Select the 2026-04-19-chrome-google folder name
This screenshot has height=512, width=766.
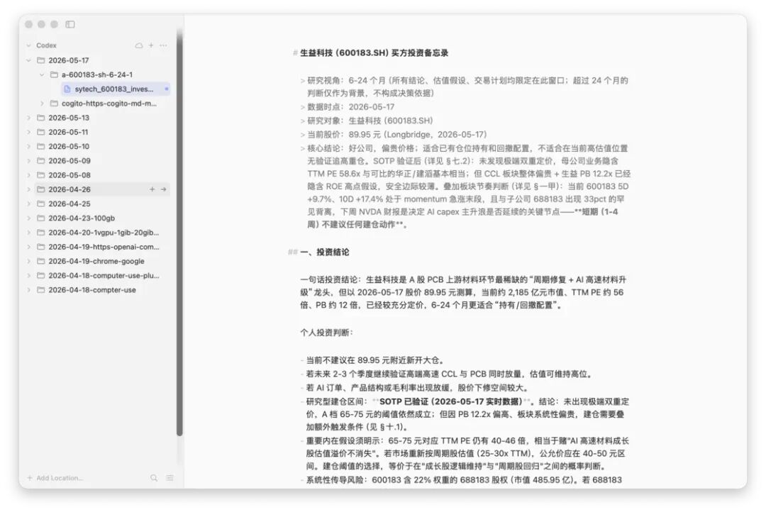coord(96,261)
